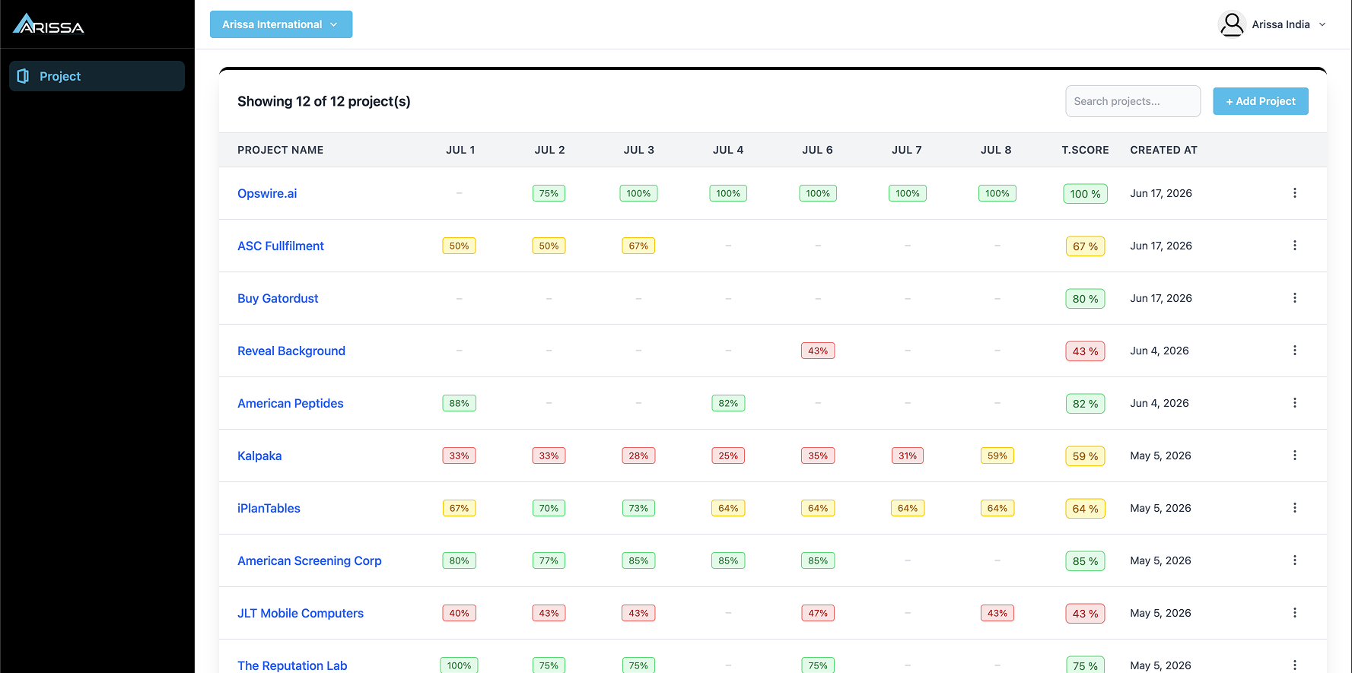
Task: Open the ASC Fullfilment project link
Action: coord(281,246)
